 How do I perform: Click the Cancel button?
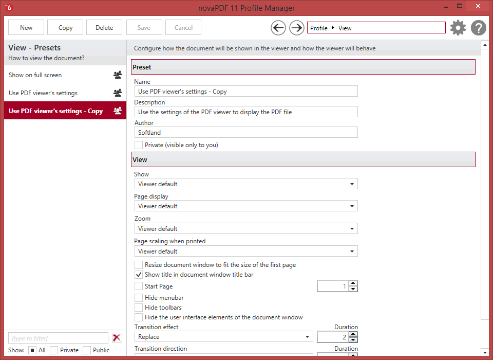pyautogui.click(x=183, y=28)
